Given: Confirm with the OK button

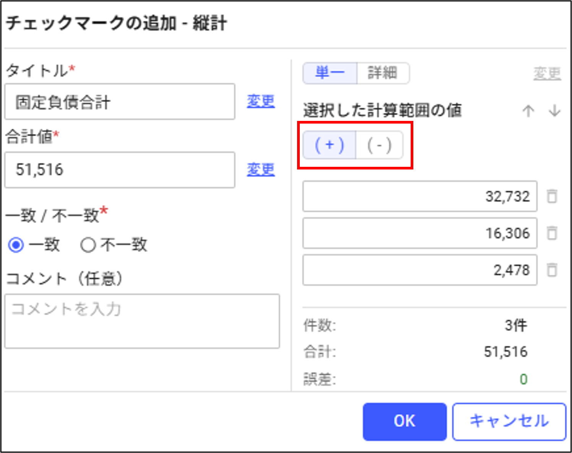Looking at the screenshot, I should (405, 421).
